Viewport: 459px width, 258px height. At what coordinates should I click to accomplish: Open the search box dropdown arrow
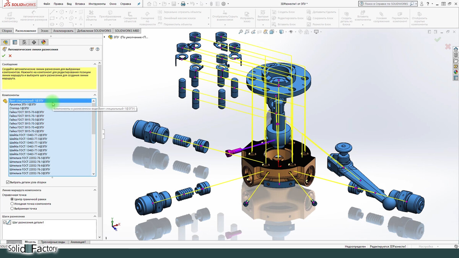tap(416, 4)
